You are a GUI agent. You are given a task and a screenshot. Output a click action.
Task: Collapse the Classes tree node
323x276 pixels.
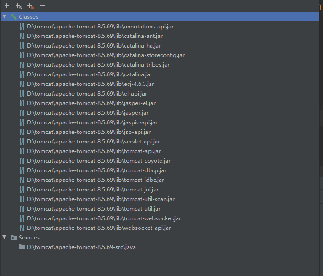pos(5,16)
